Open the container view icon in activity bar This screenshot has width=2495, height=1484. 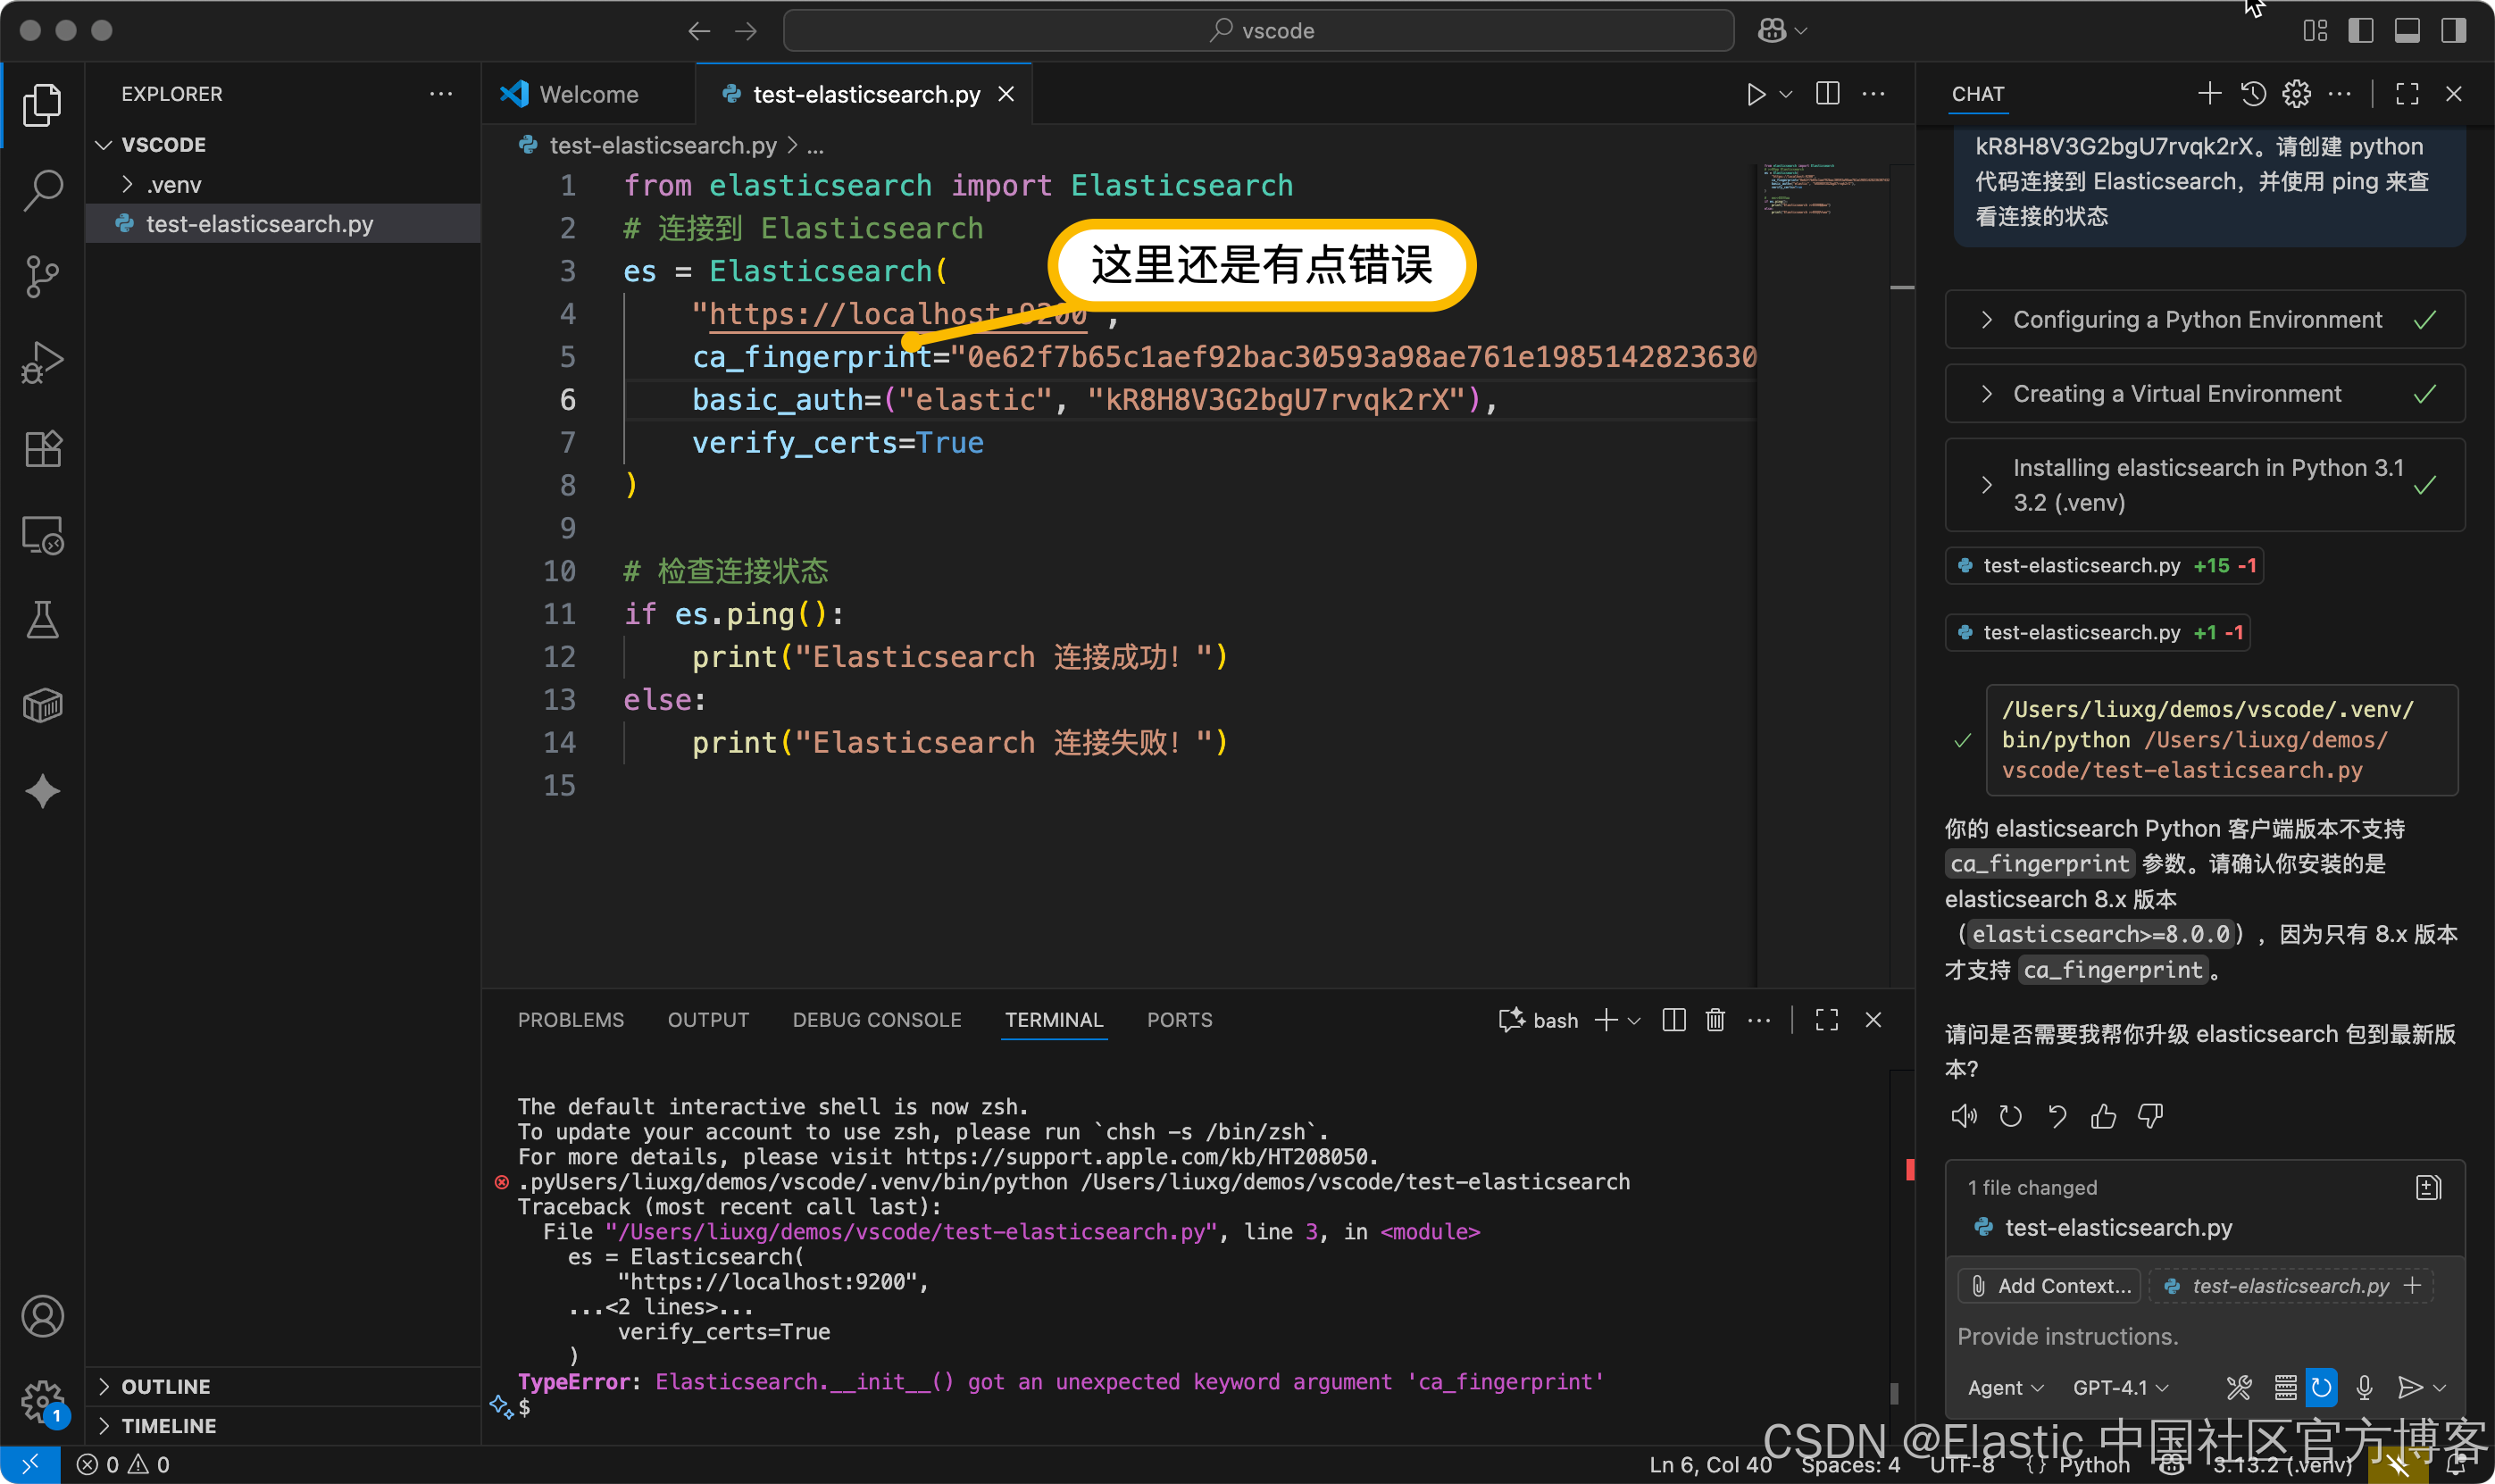click(x=42, y=706)
